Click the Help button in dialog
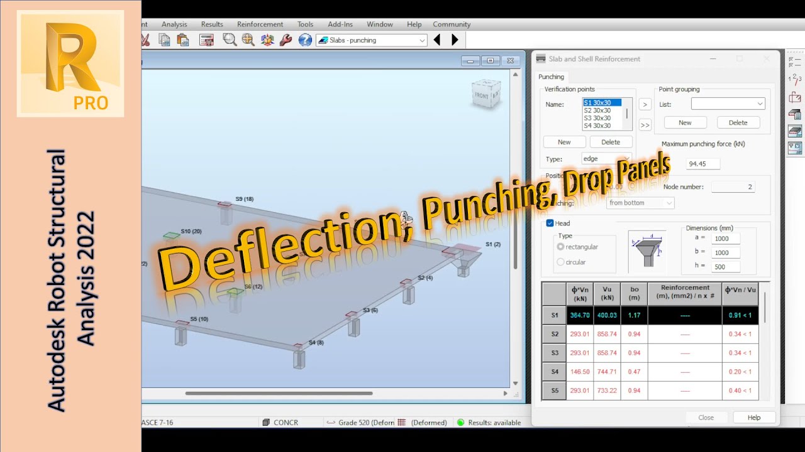This screenshot has height=452, width=805. click(754, 417)
